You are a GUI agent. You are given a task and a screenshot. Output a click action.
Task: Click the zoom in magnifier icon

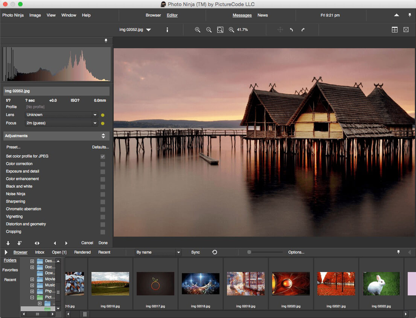pos(197,30)
